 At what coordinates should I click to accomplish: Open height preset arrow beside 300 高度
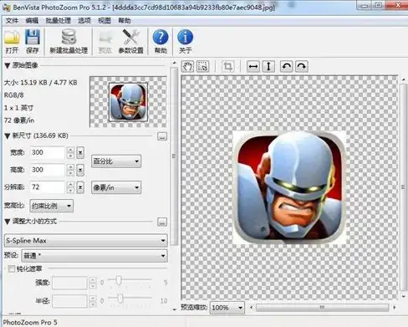pos(80,170)
